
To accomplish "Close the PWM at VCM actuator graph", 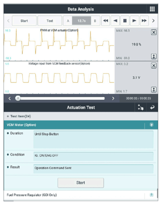I will 154,32.
